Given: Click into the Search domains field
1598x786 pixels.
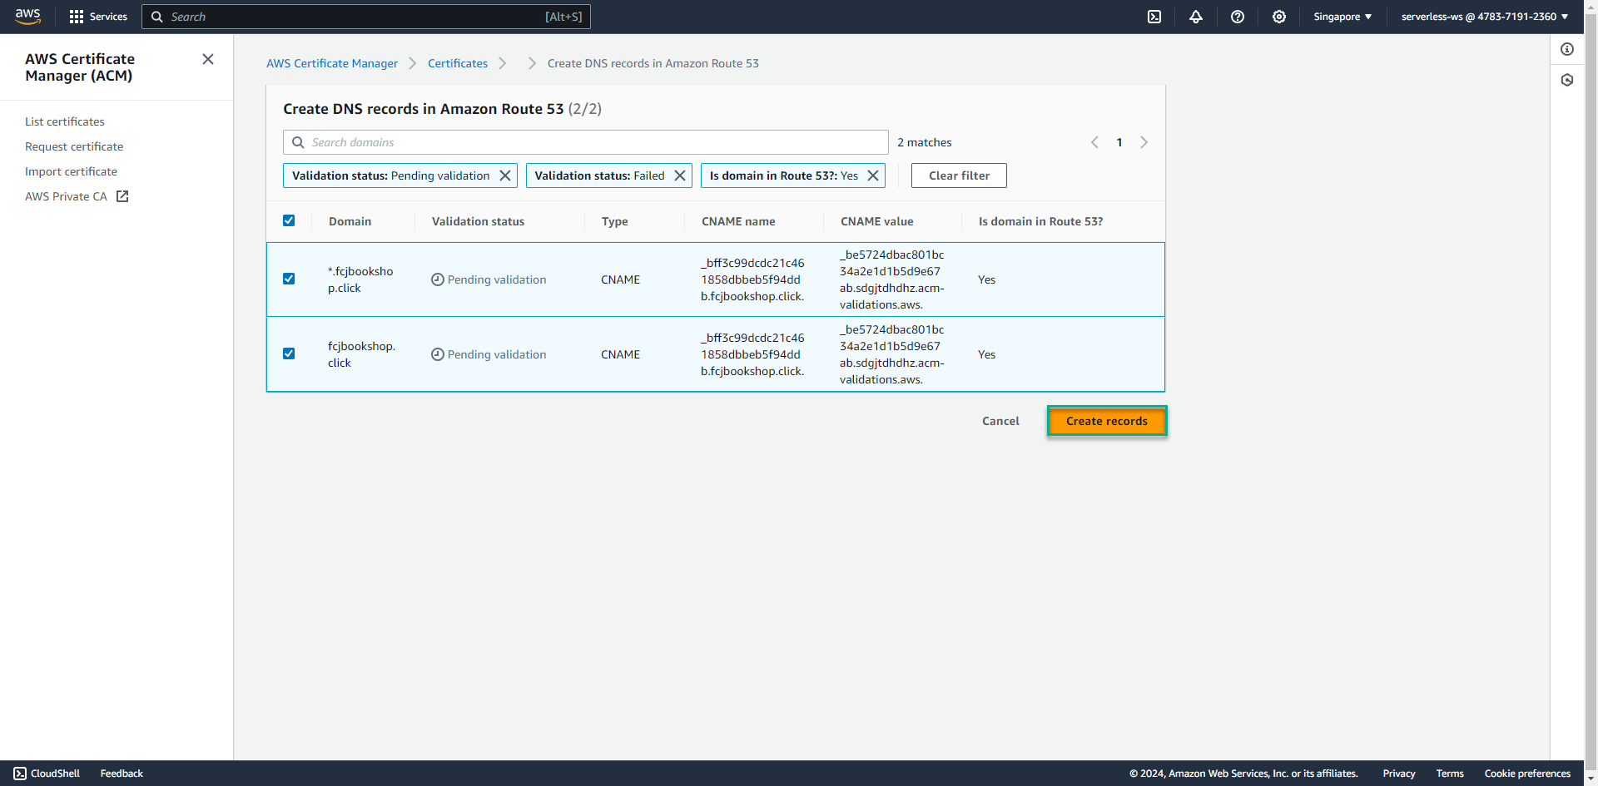Looking at the screenshot, I should pyautogui.click(x=586, y=142).
